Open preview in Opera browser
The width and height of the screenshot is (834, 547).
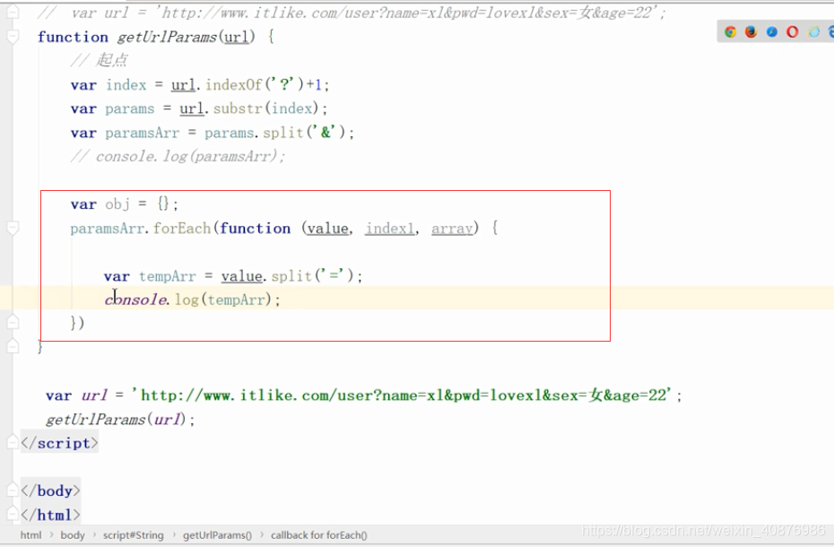(x=793, y=32)
